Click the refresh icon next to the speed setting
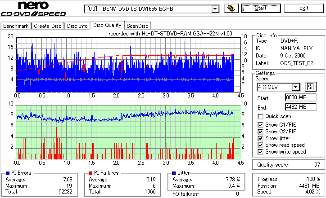This screenshot has width=326, height=198. pyautogui.click(x=310, y=87)
